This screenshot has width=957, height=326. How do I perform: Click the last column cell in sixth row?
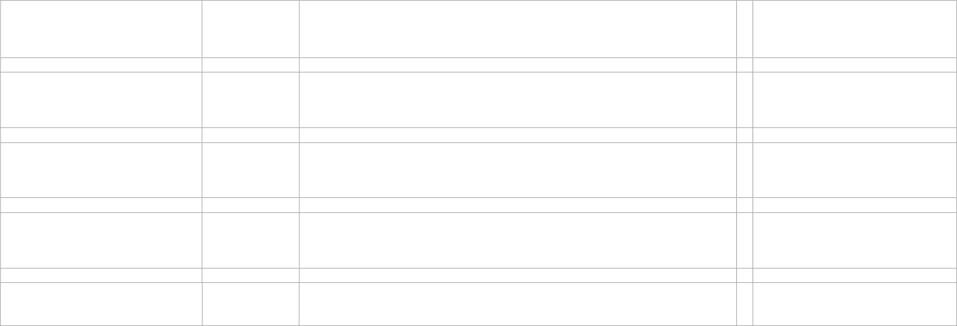[x=854, y=205]
